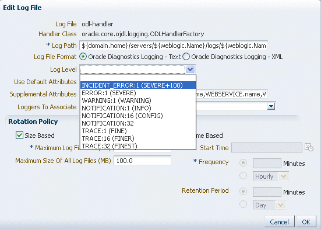Viewport: 321px width, 229px height.
Task: Choose ERROR:1 (SEVERE) log level
Action: (138, 93)
